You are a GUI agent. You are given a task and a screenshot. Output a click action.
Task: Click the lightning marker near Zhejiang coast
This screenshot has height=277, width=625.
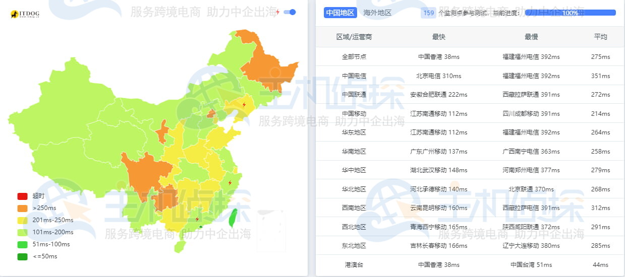(230, 183)
